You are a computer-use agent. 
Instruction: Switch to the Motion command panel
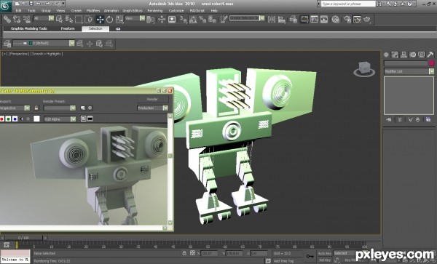point(412,55)
